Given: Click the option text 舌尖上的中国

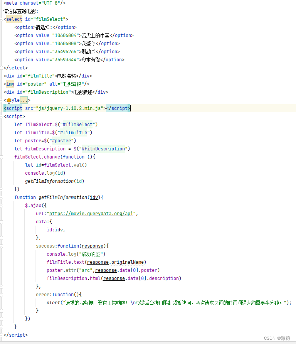Looking at the screenshot, I should pyautogui.click(x=95, y=35).
